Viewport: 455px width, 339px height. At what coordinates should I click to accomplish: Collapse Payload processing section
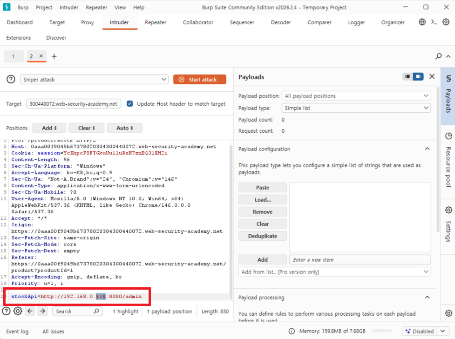tap(427, 297)
